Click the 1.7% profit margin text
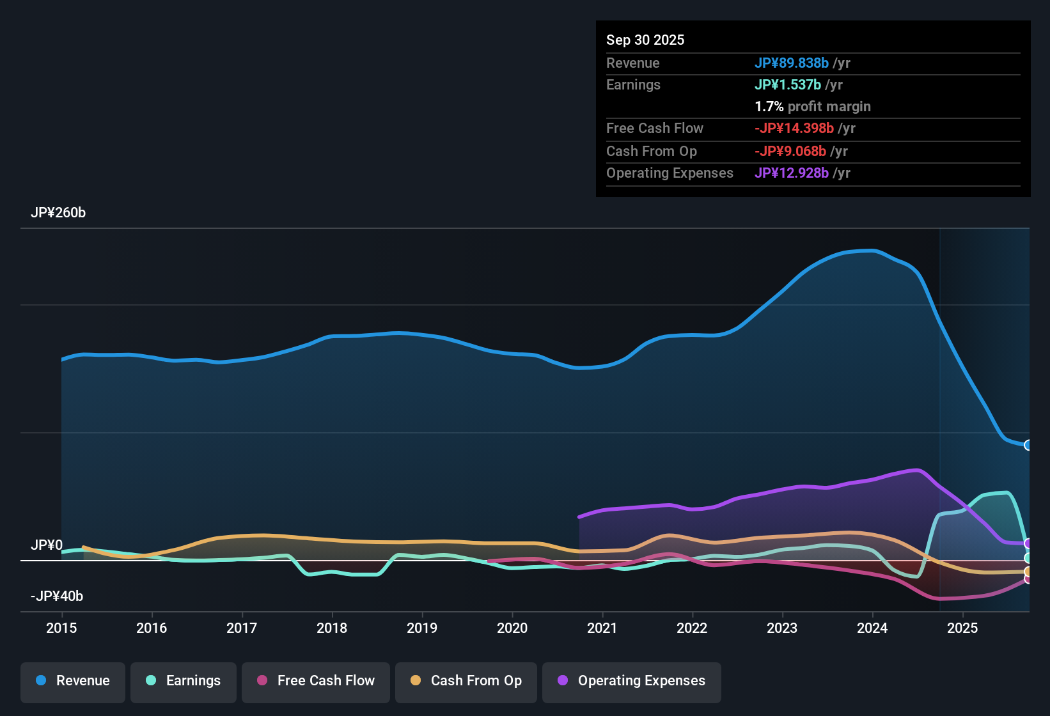This screenshot has width=1050, height=716. point(812,107)
